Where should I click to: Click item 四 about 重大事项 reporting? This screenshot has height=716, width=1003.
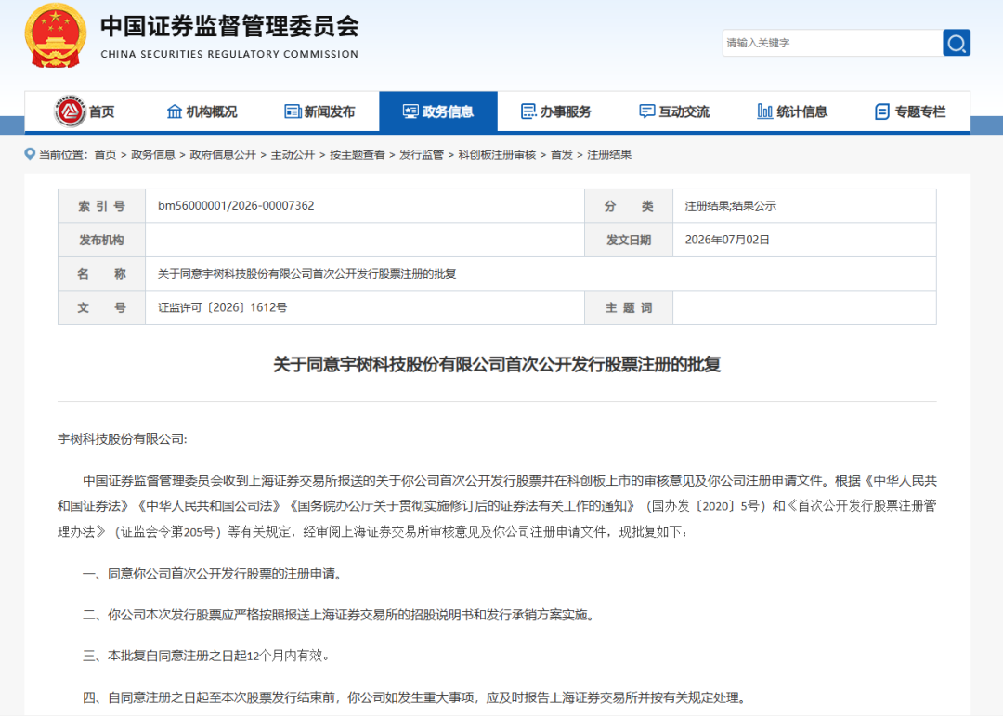pos(416,697)
